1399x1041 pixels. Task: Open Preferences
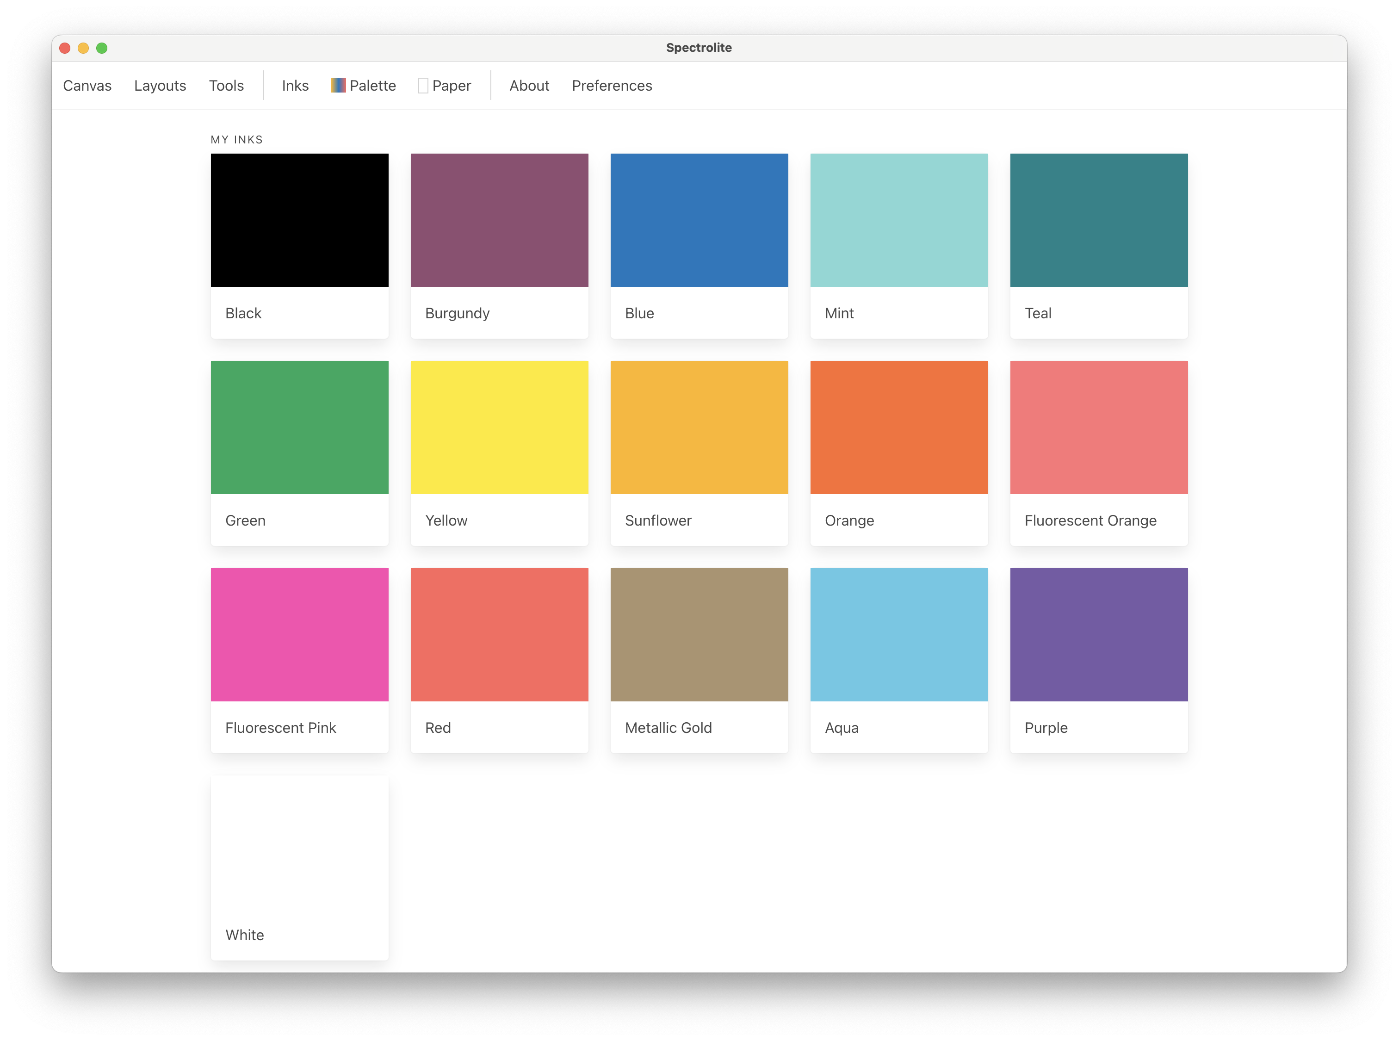[611, 86]
